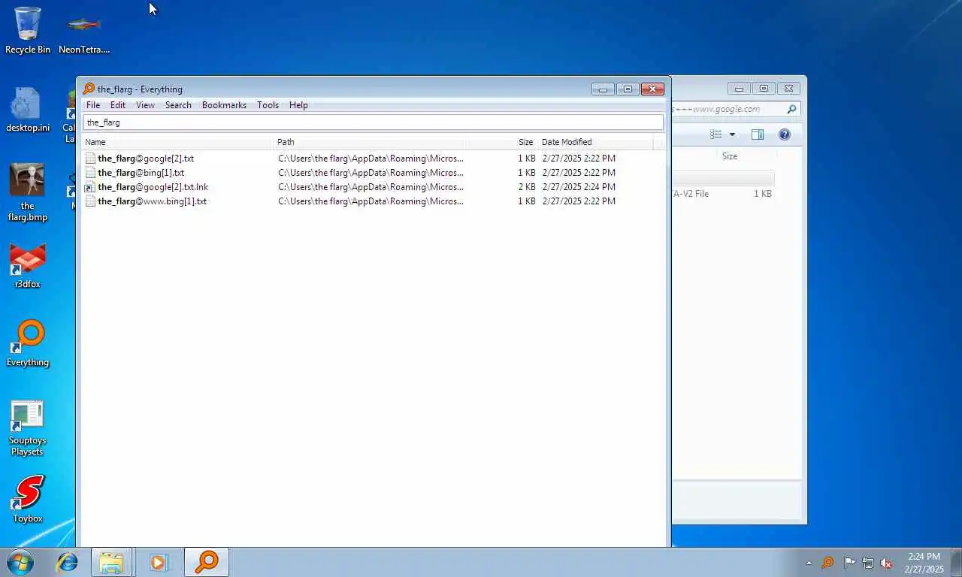Open the NeonTetra desktop icon

[x=84, y=30]
